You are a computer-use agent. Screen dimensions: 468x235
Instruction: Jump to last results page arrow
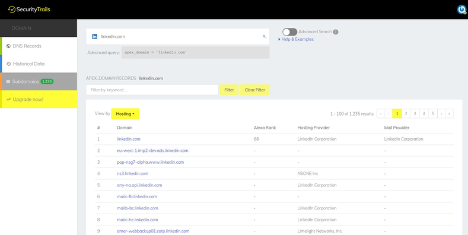(449, 113)
